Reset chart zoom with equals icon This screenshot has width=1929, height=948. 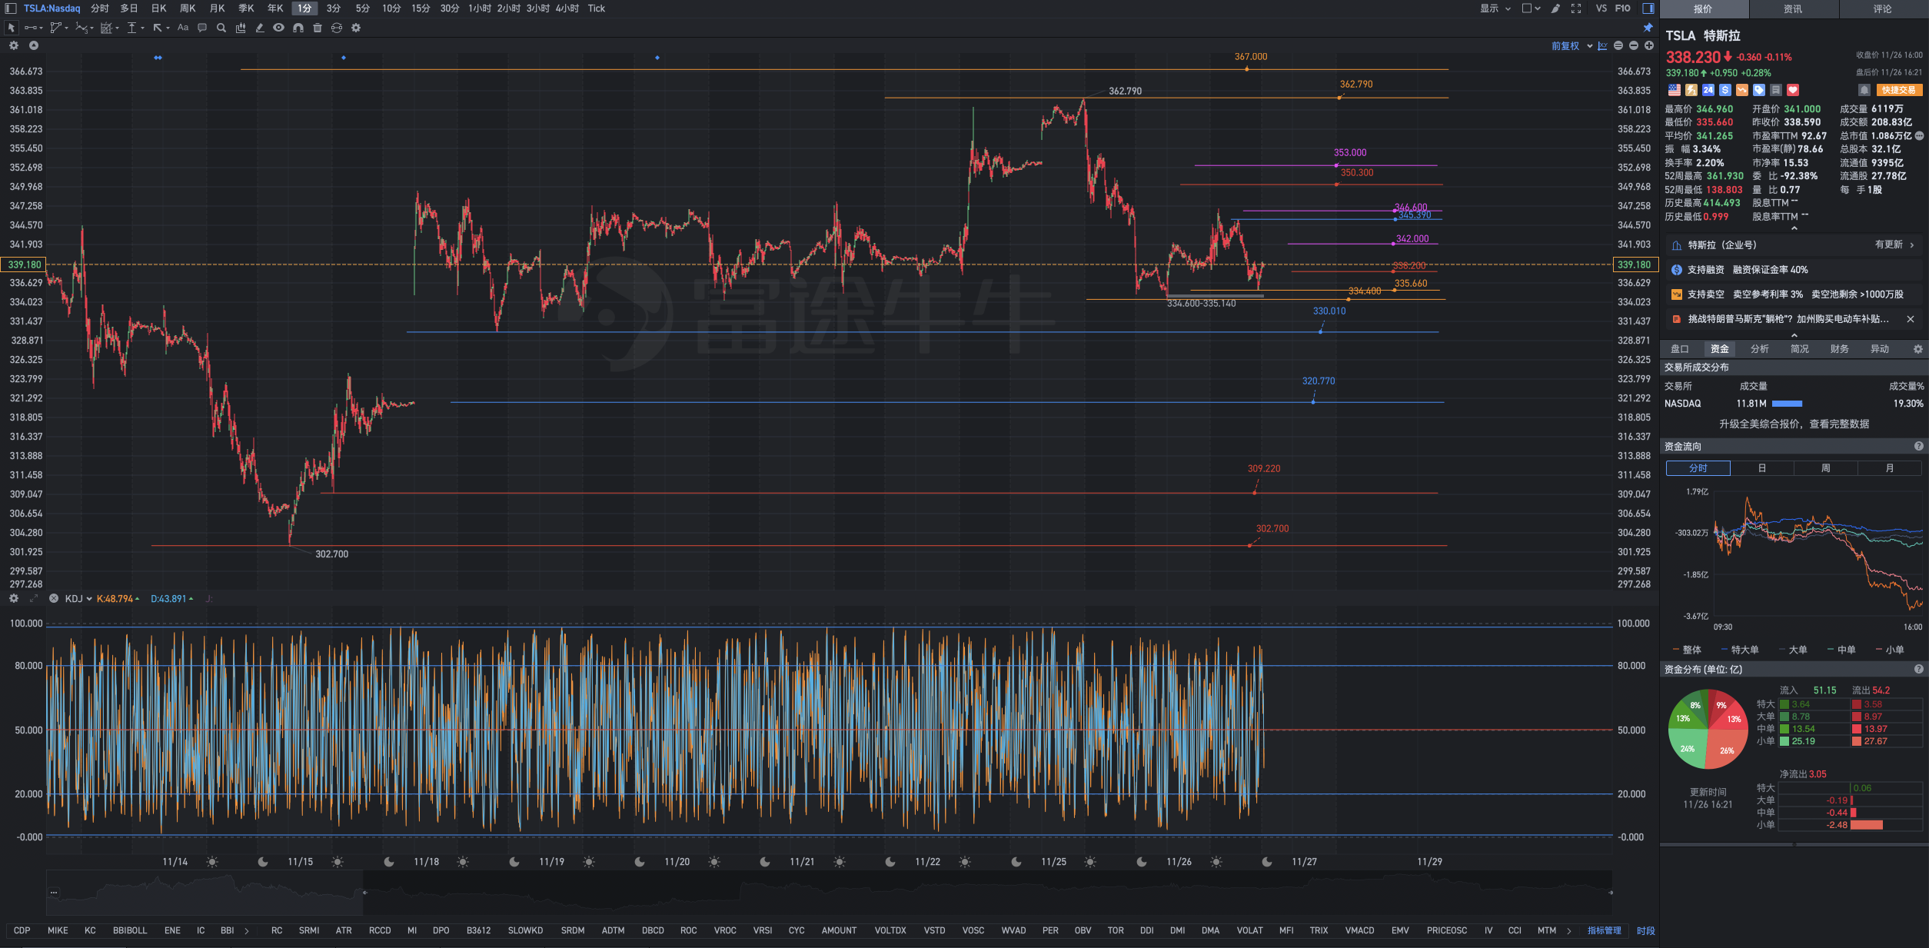point(1618,46)
